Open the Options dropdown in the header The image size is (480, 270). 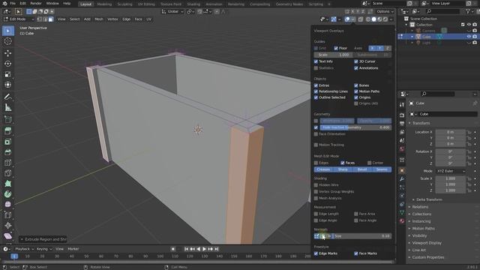pyautogui.click(x=385, y=12)
